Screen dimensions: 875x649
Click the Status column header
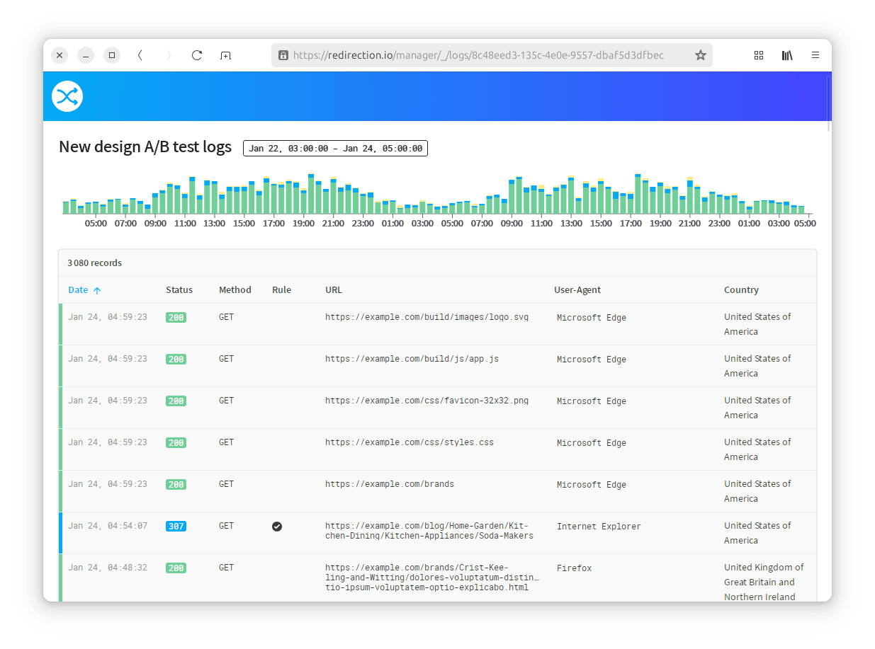point(179,290)
